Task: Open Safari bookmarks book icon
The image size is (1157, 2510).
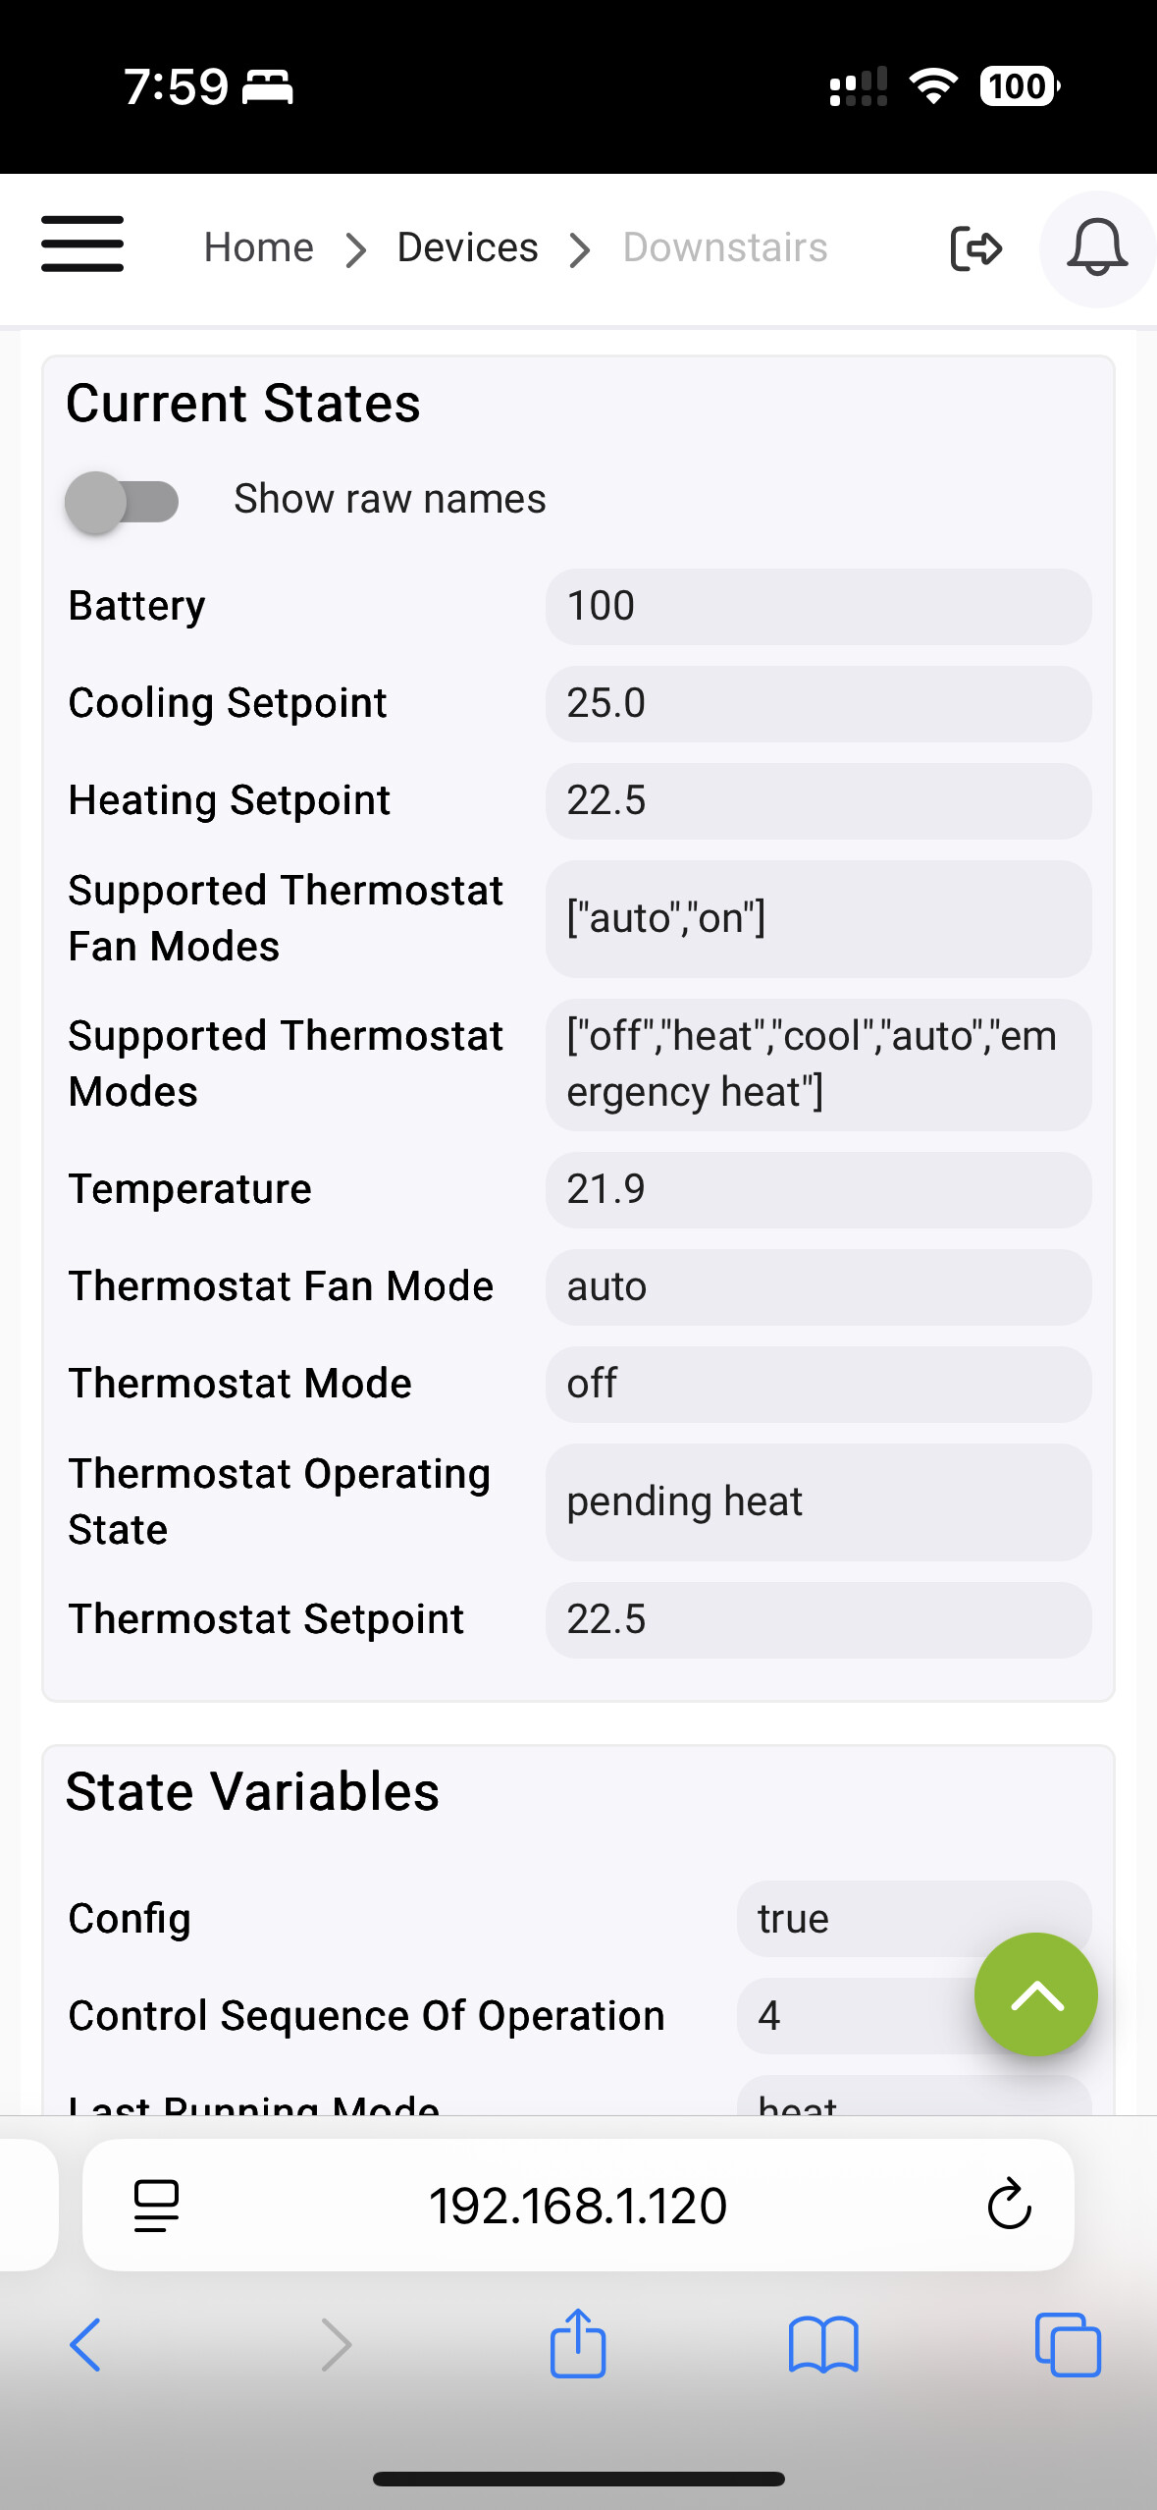Action: (x=823, y=2345)
